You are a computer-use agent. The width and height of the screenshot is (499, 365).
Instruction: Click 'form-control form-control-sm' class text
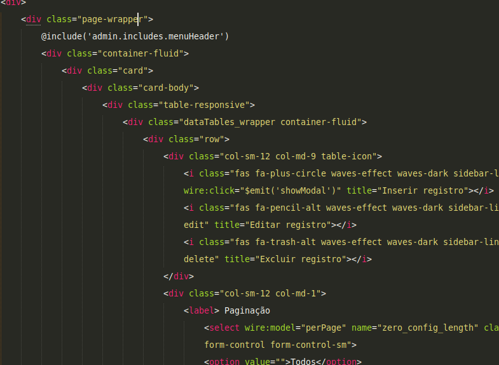pyautogui.click(x=275, y=345)
